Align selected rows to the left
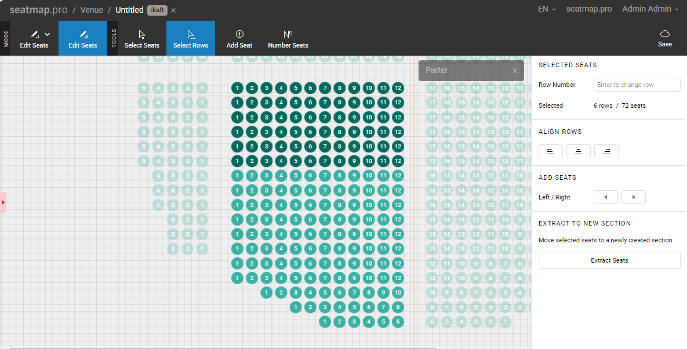 tap(551, 151)
